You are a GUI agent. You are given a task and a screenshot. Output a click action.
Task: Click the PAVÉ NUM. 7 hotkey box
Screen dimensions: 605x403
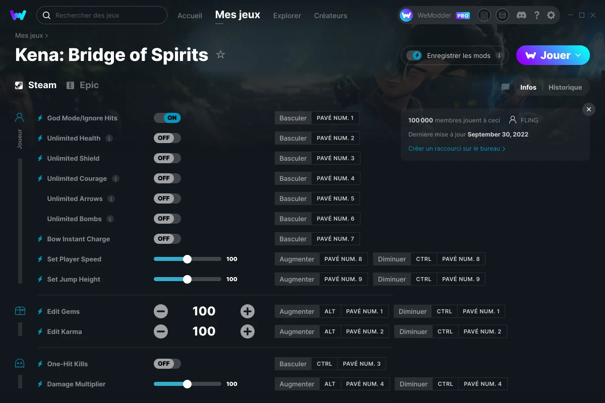(335, 239)
